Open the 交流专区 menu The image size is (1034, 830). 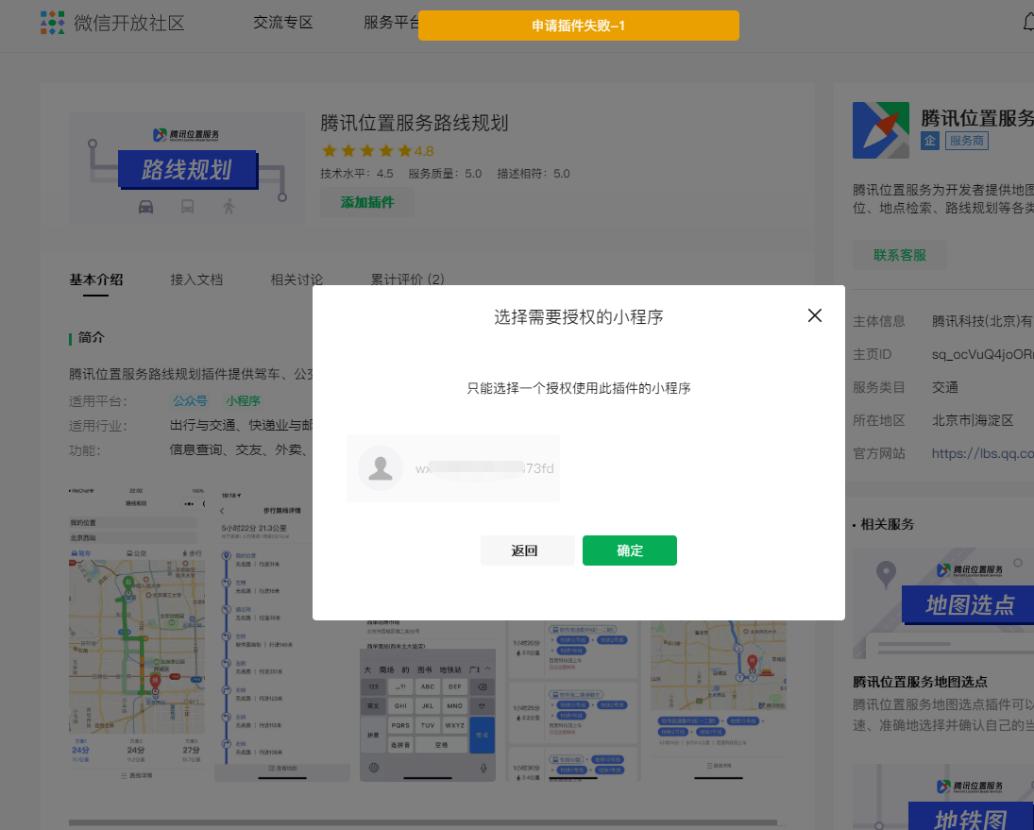pyautogui.click(x=283, y=23)
